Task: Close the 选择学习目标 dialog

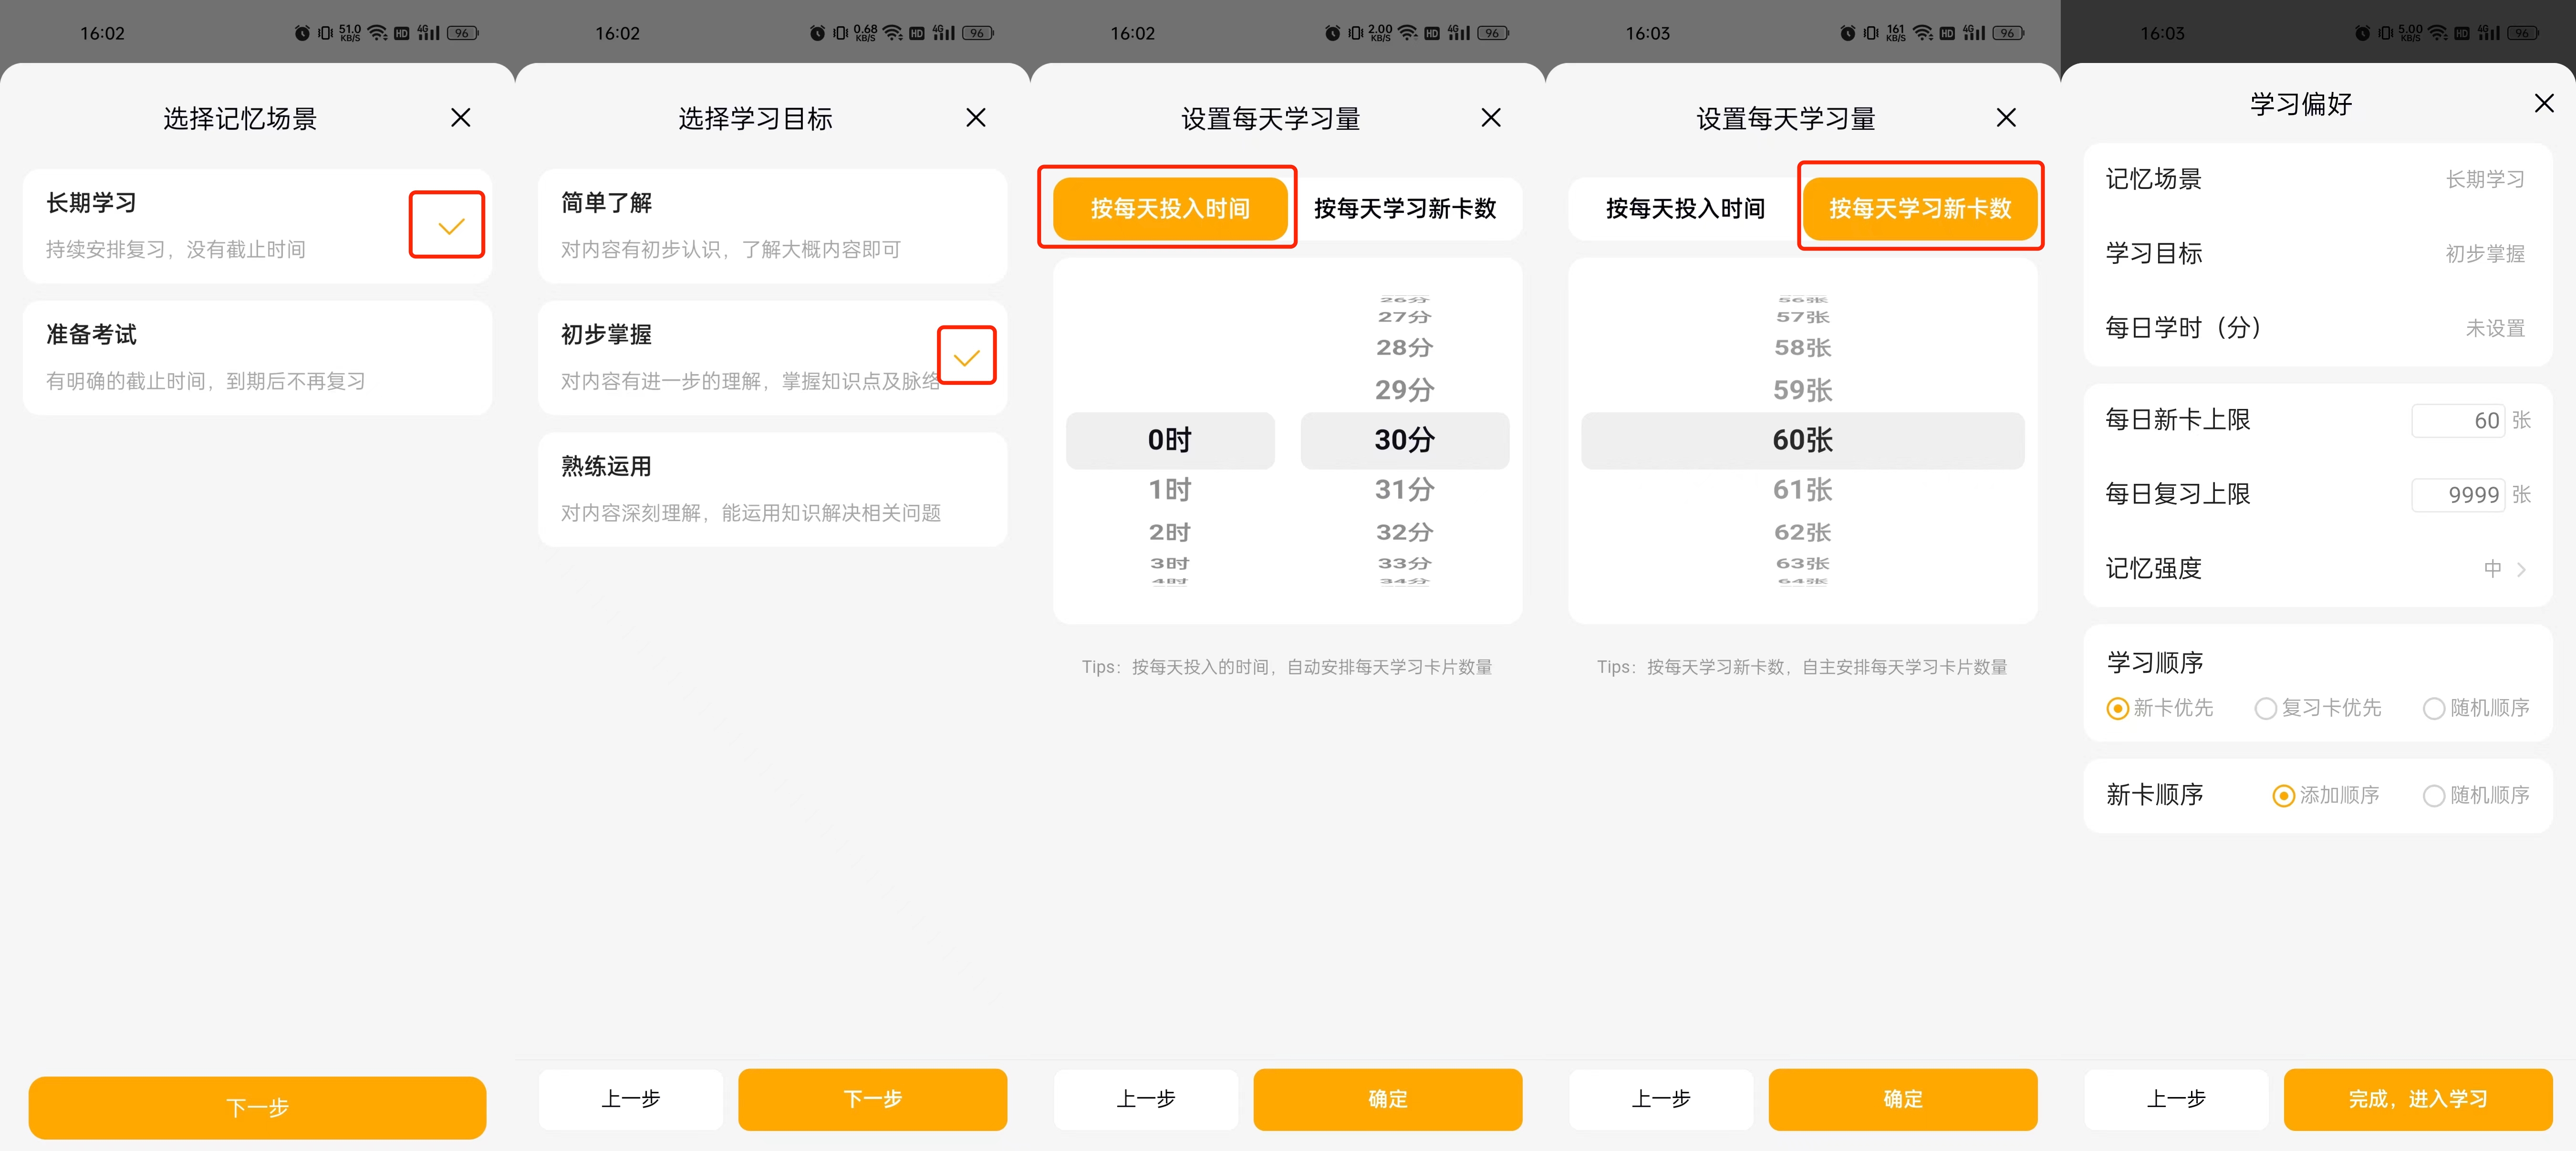Action: pyautogui.click(x=975, y=118)
